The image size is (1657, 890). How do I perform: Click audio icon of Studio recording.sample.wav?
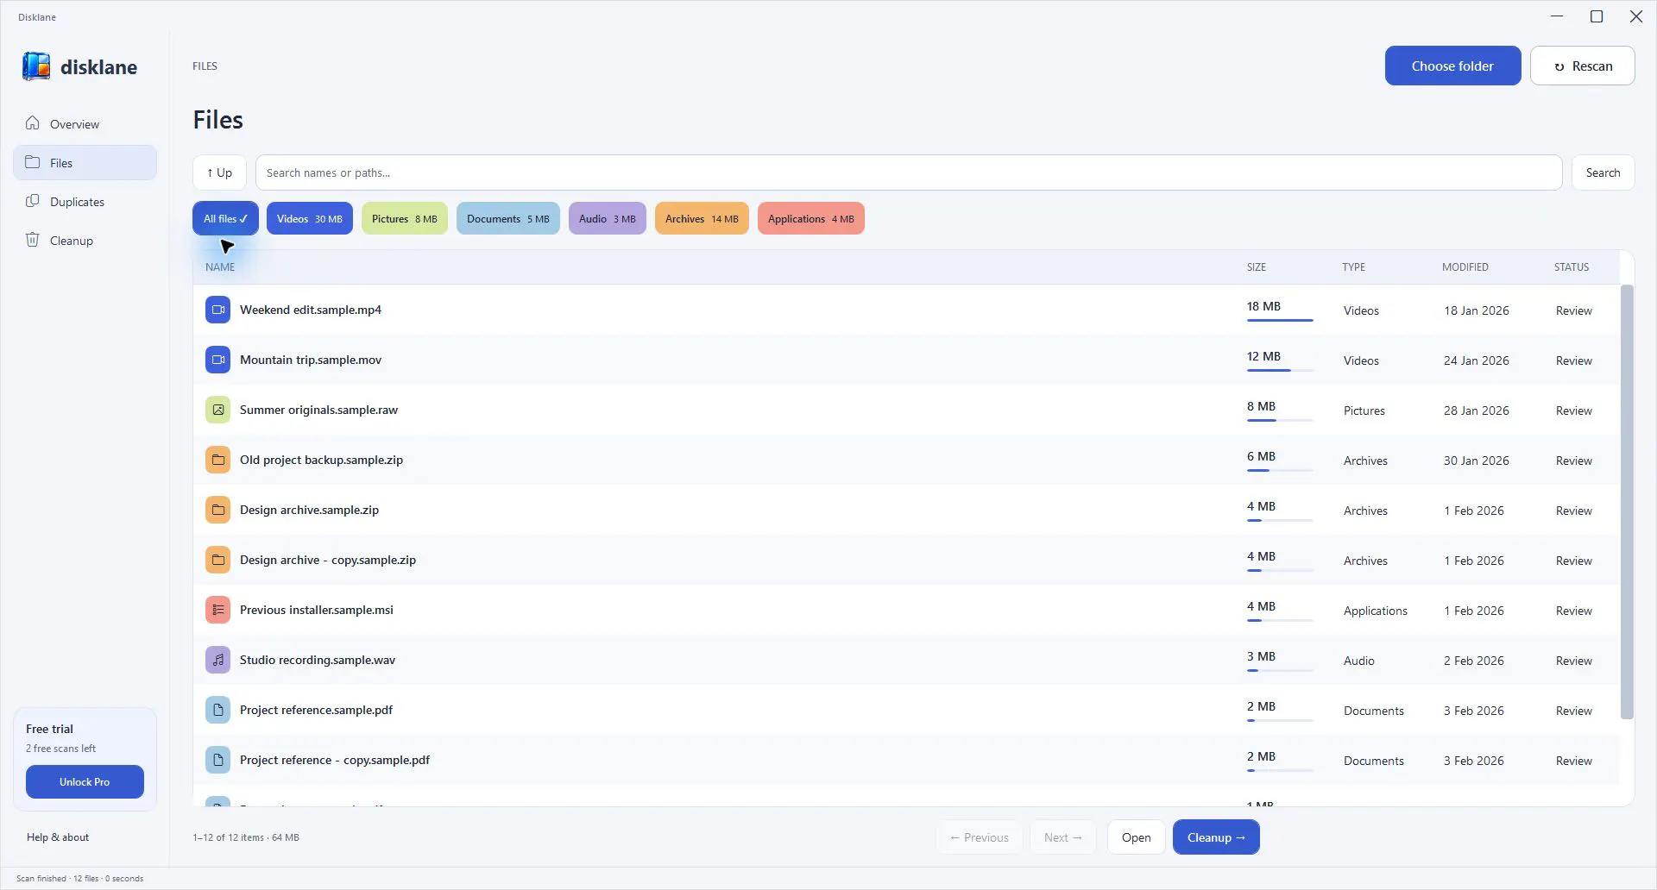point(217,660)
